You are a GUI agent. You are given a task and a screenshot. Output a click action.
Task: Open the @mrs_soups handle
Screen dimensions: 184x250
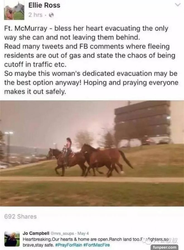click(x=62, y=234)
